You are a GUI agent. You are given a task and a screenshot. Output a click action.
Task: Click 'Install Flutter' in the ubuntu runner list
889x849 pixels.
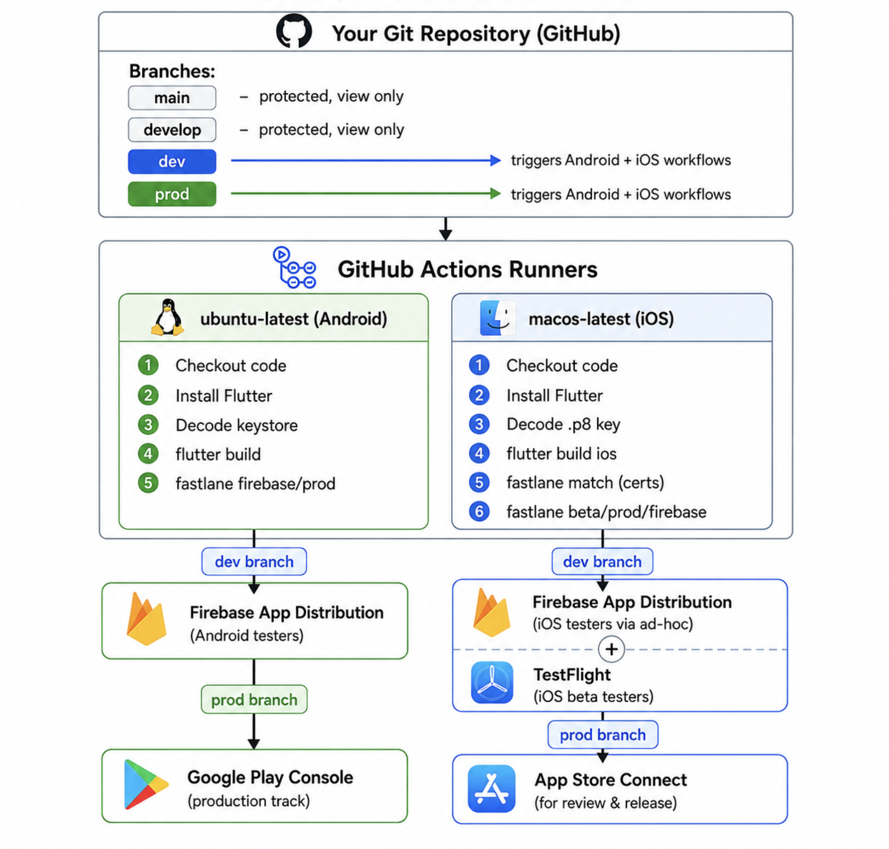click(223, 395)
